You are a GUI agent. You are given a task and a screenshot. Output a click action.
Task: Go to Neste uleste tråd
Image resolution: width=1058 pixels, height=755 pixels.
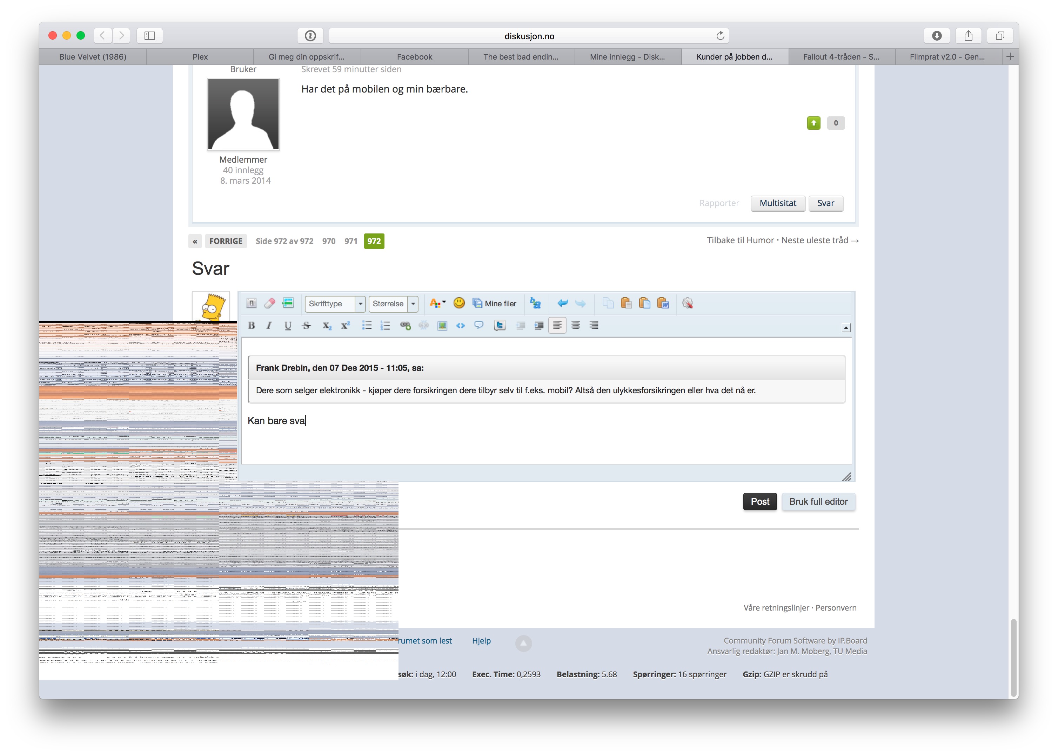pyautogui.click(x=820, y=240)
